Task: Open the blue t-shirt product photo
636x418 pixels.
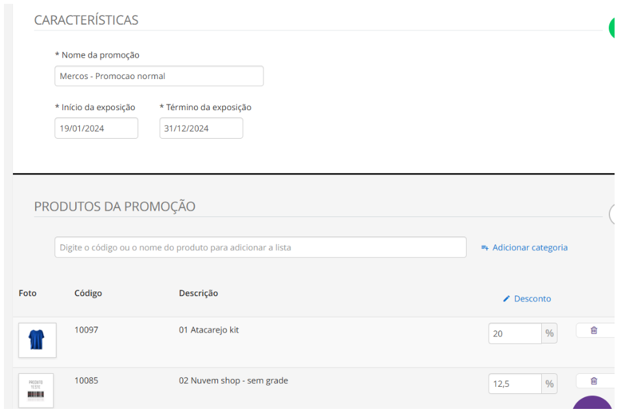Action: (x=37, y=340)
